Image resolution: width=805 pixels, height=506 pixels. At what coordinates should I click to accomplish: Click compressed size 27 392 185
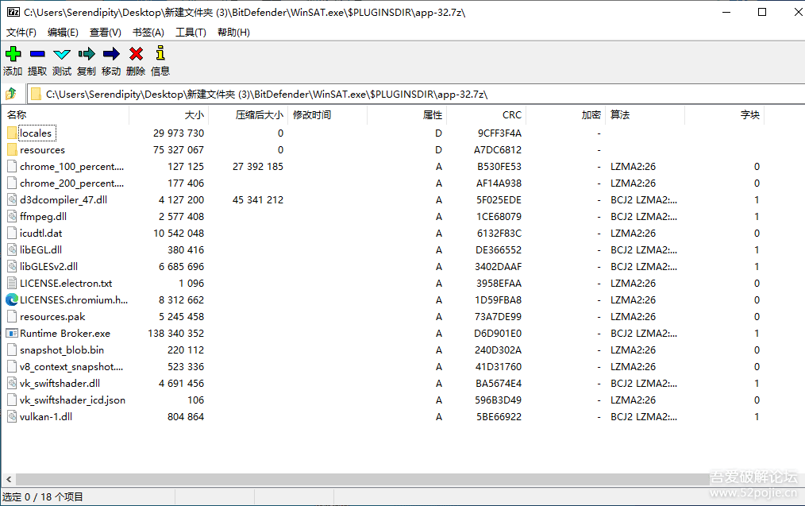[258, 167]
